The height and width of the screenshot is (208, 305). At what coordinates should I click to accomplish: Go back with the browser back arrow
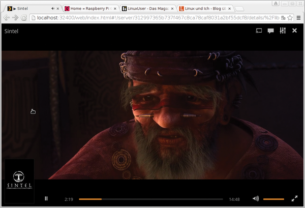pyautogui.click(x=7, y=18)
